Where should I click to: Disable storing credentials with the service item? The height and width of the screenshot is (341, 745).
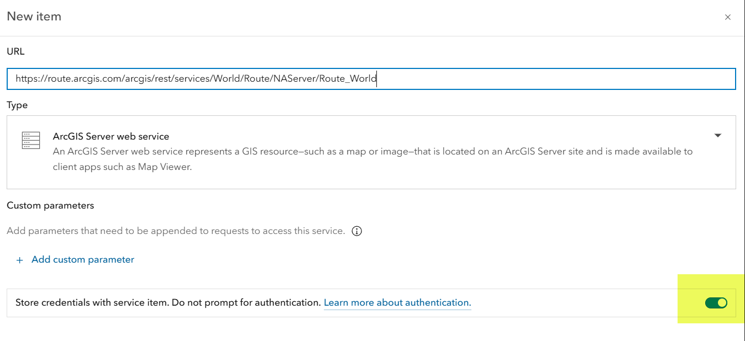pos(716,302)
